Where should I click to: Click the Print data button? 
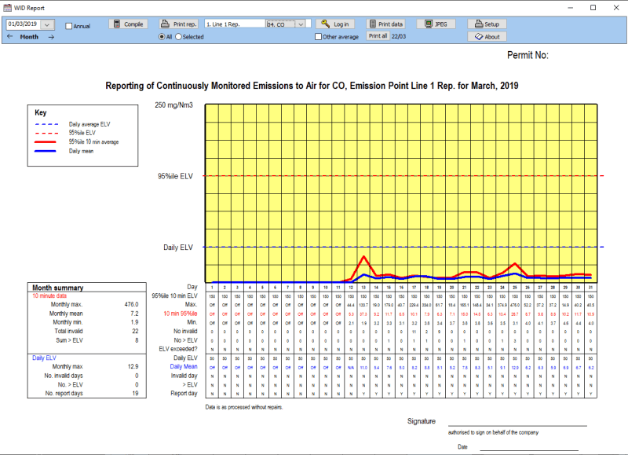pyautogui.click(x=386, y=24)
